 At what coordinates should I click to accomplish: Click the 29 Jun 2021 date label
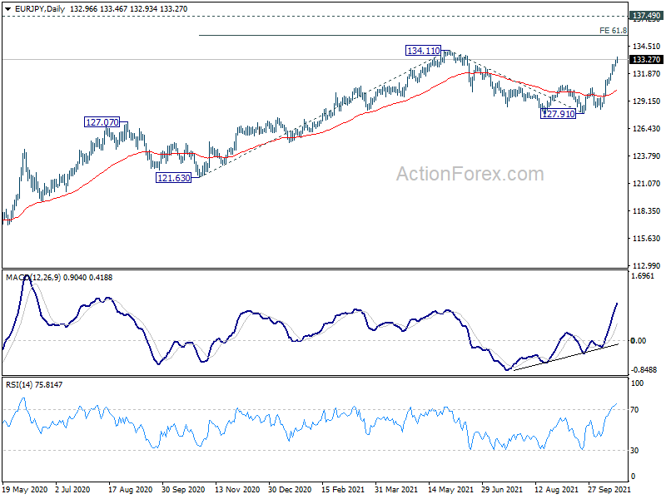click(x=503, y=489)
